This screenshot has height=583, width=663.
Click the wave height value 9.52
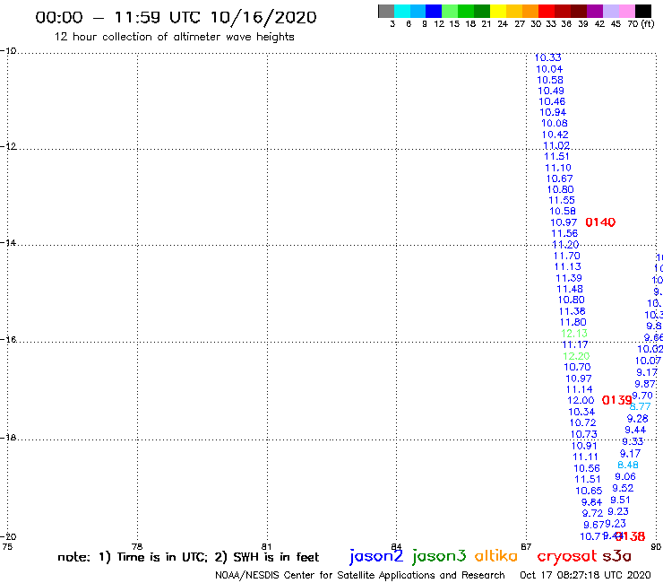pos(623,488)
